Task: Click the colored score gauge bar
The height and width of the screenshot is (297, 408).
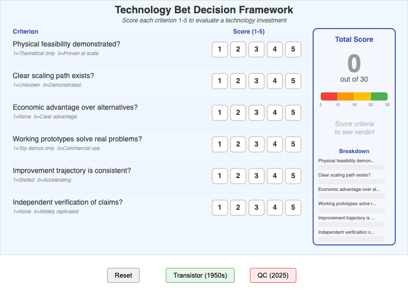Action: pos(354,95)
